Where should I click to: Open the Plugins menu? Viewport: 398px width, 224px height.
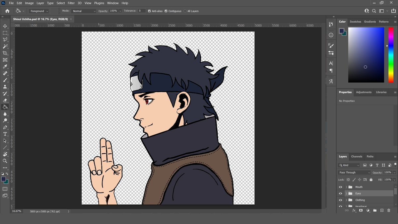99,3
